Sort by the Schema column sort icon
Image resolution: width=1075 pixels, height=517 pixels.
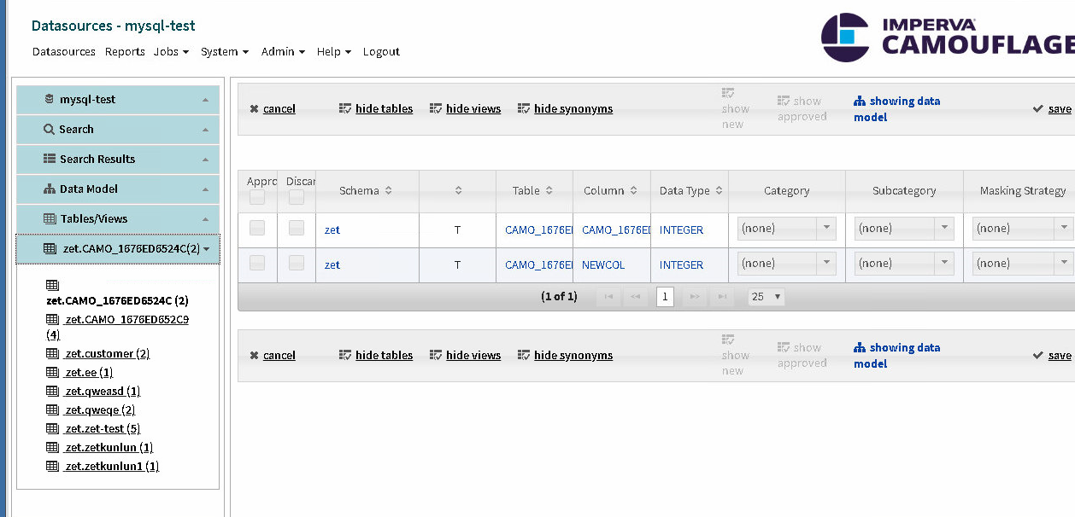[x=388, y=190]
